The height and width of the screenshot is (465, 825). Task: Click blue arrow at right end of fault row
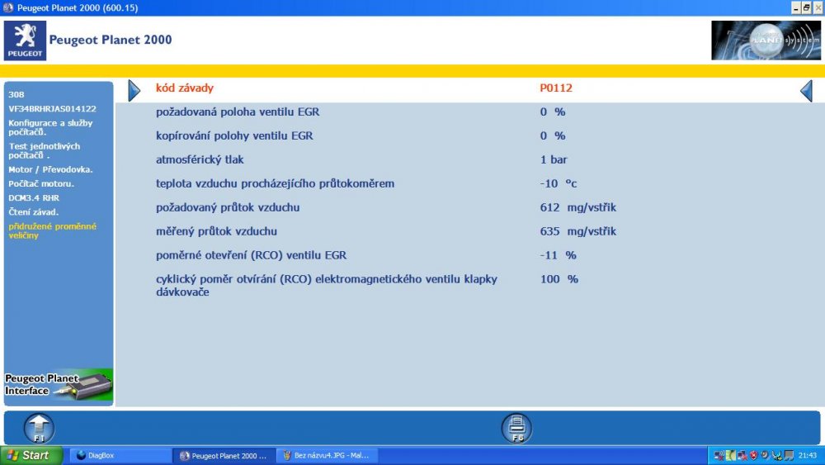807,91
